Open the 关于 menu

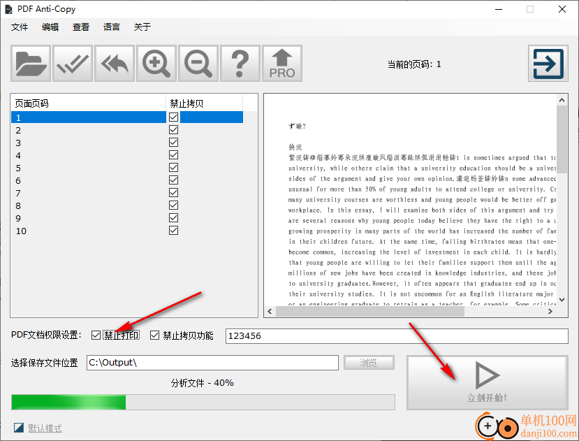coord(142,27)
